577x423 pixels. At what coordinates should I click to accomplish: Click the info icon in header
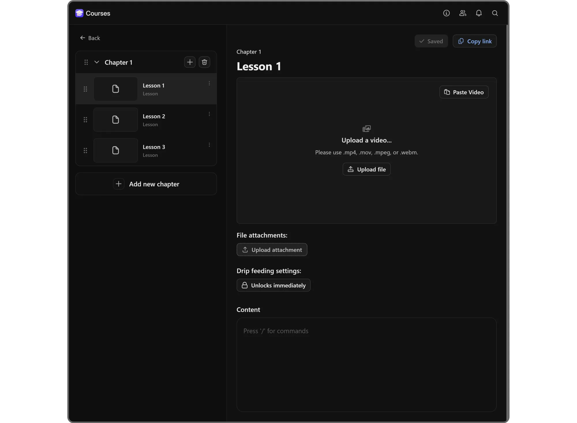tap(446, 13)
